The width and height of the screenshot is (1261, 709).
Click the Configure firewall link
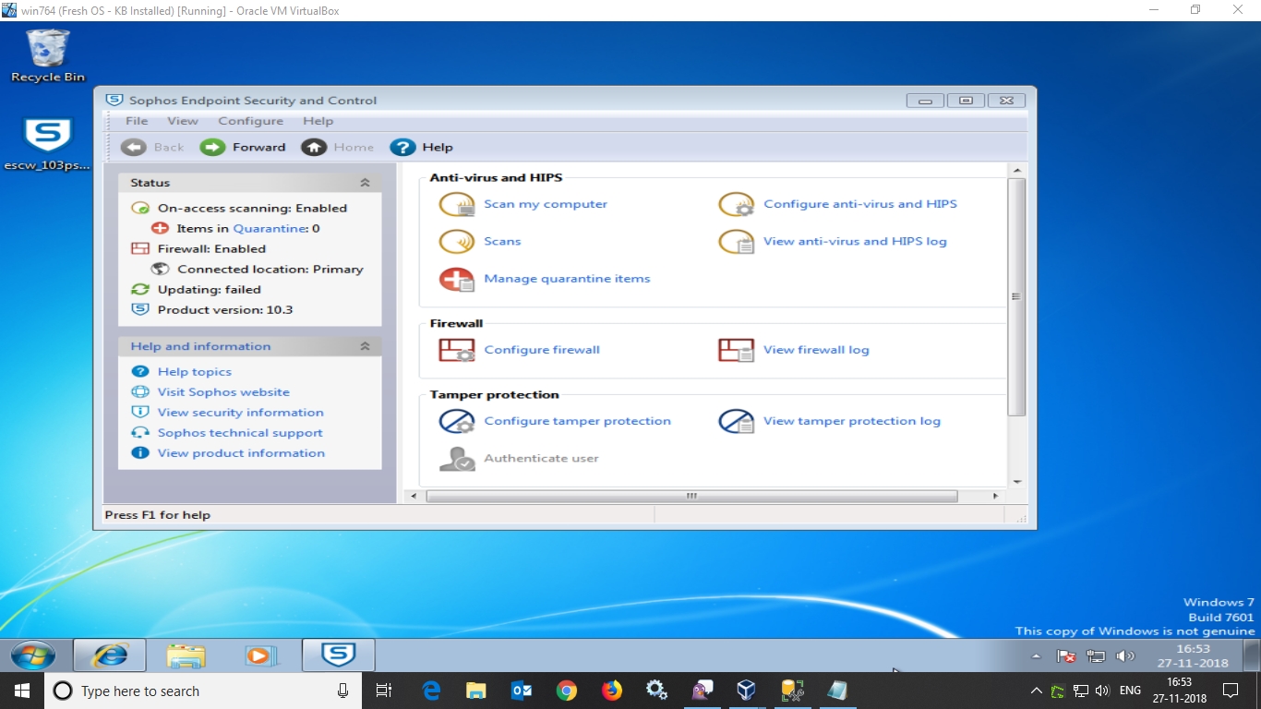click(x=542, y=350)
